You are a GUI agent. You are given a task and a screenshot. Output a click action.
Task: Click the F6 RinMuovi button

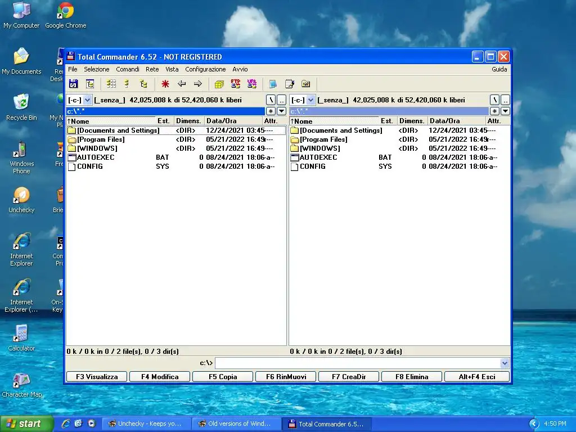286,376
